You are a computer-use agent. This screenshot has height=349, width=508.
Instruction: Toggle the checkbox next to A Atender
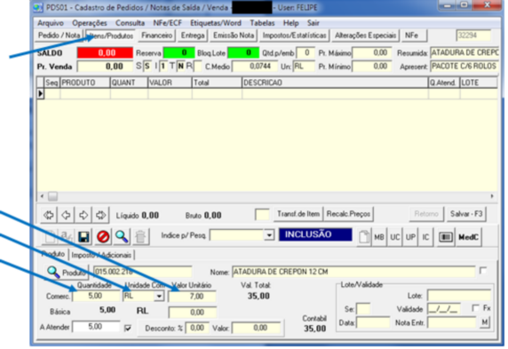click(128, 328)
